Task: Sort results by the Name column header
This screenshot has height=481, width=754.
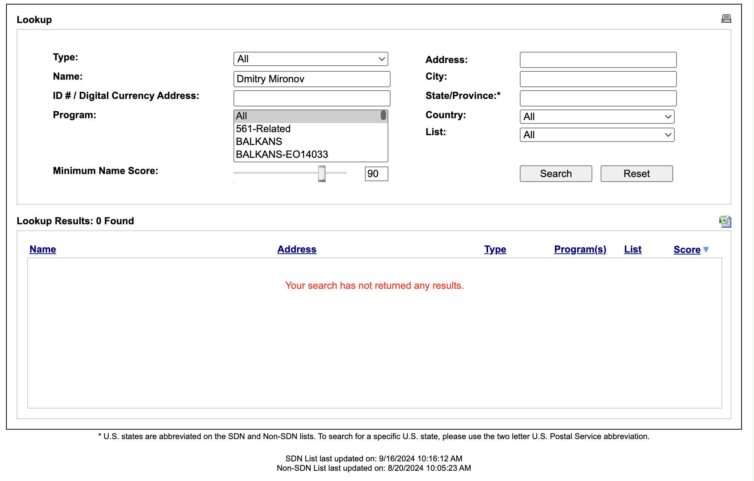Action: pyautogui.click(x=42, y=249)
